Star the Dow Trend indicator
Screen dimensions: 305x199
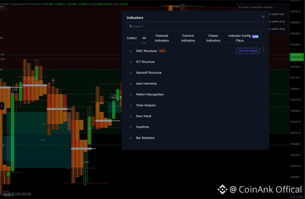(x=131, y=116)
